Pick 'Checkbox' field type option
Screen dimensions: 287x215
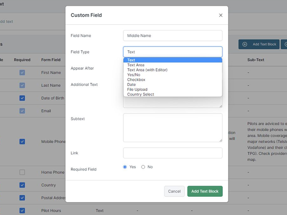[x=136, y=80]
